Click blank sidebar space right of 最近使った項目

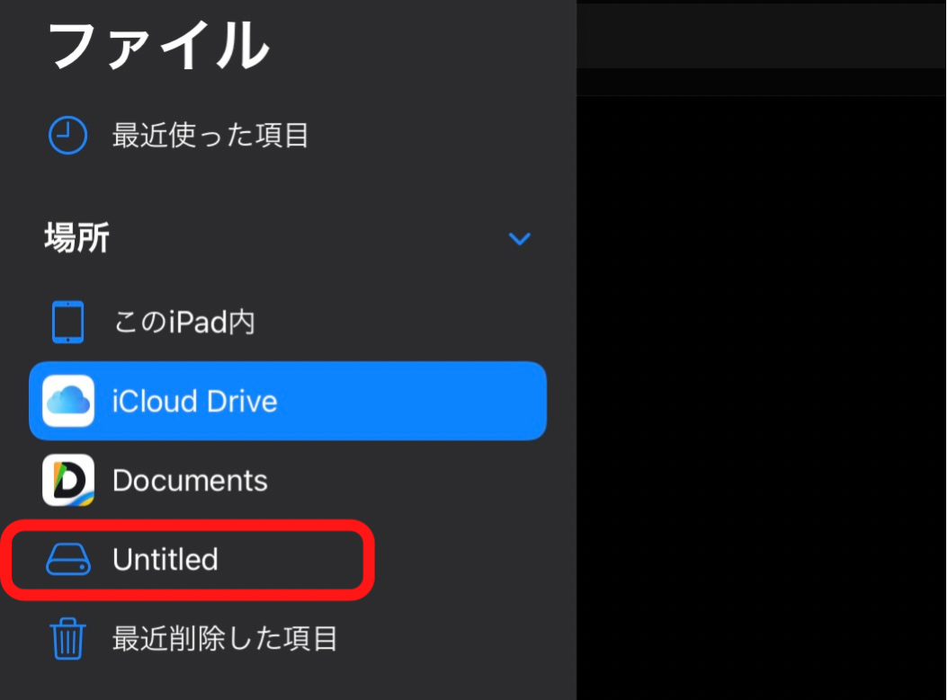click(432, 137)
